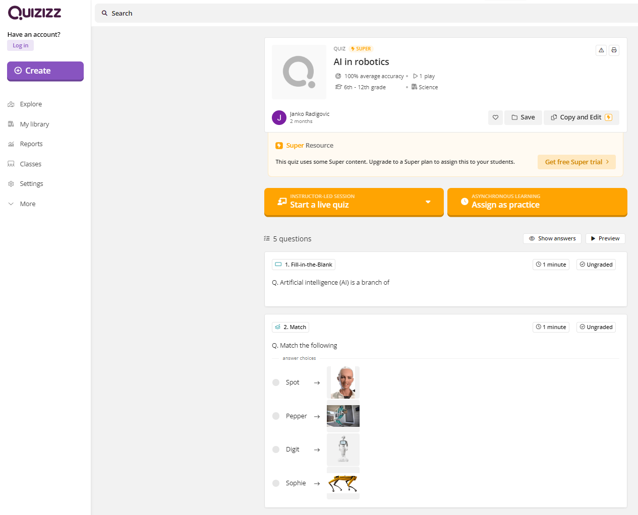
Task: Select the Spot answer choice radio
Action: pyautogui.click(x=276, y=382)
